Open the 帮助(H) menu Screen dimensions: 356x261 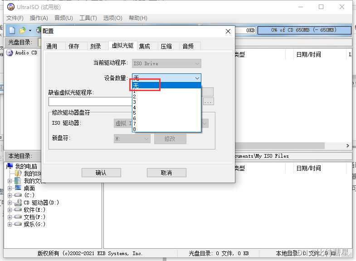(x=138, y=18)
